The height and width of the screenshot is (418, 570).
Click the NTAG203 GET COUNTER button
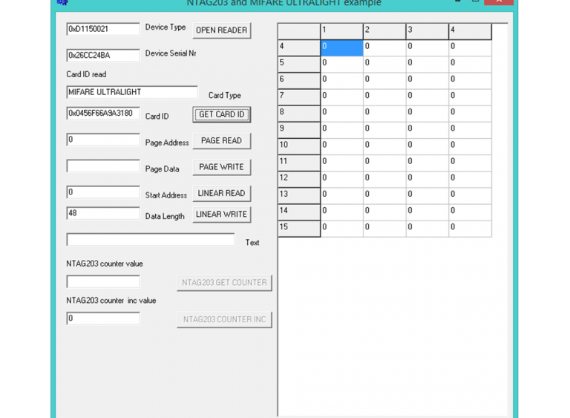pos(224,283)
